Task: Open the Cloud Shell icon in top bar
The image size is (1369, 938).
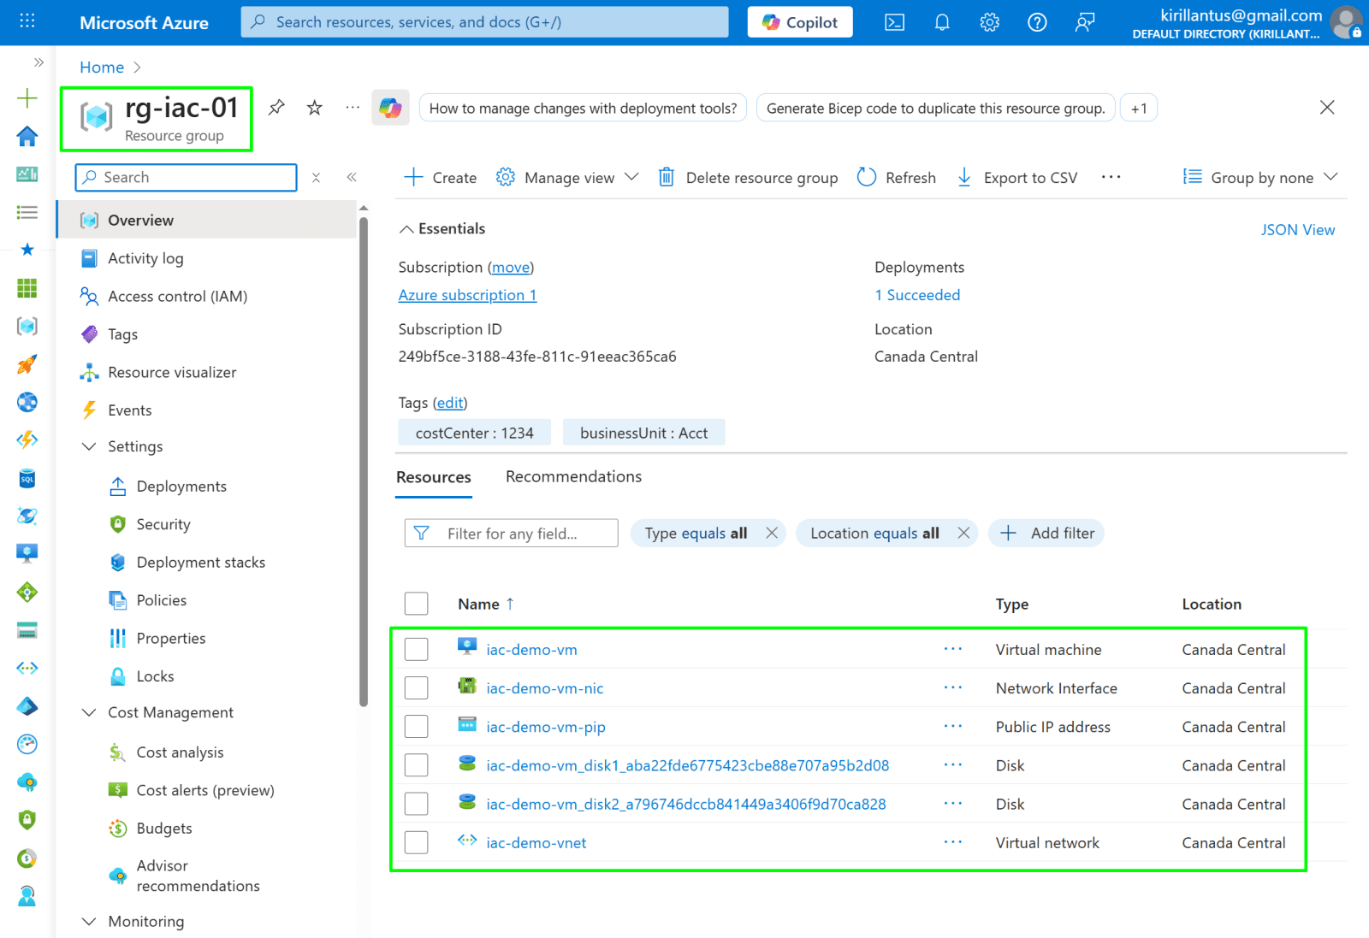Action: (x=894, y=22)
